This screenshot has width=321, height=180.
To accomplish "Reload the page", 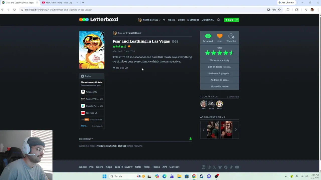I will pos(14,10).
